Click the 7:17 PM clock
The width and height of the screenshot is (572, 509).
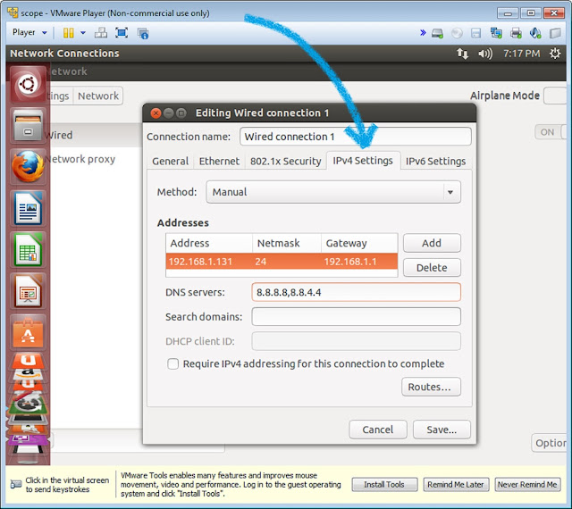pos(521,54)
